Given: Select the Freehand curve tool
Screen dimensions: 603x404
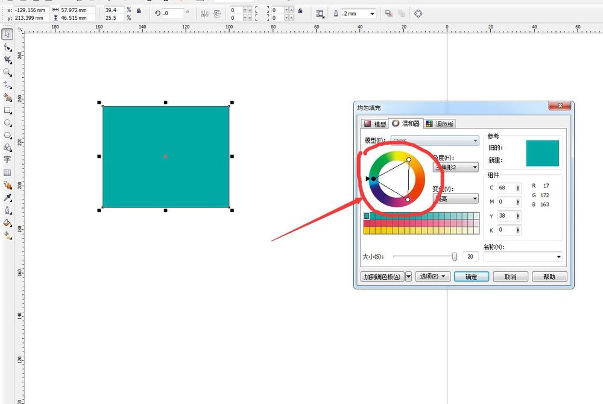Looking at the screenshot, I should click(x=7, y=84).
